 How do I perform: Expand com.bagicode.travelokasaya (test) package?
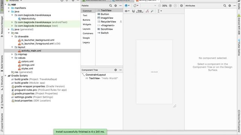12,26
